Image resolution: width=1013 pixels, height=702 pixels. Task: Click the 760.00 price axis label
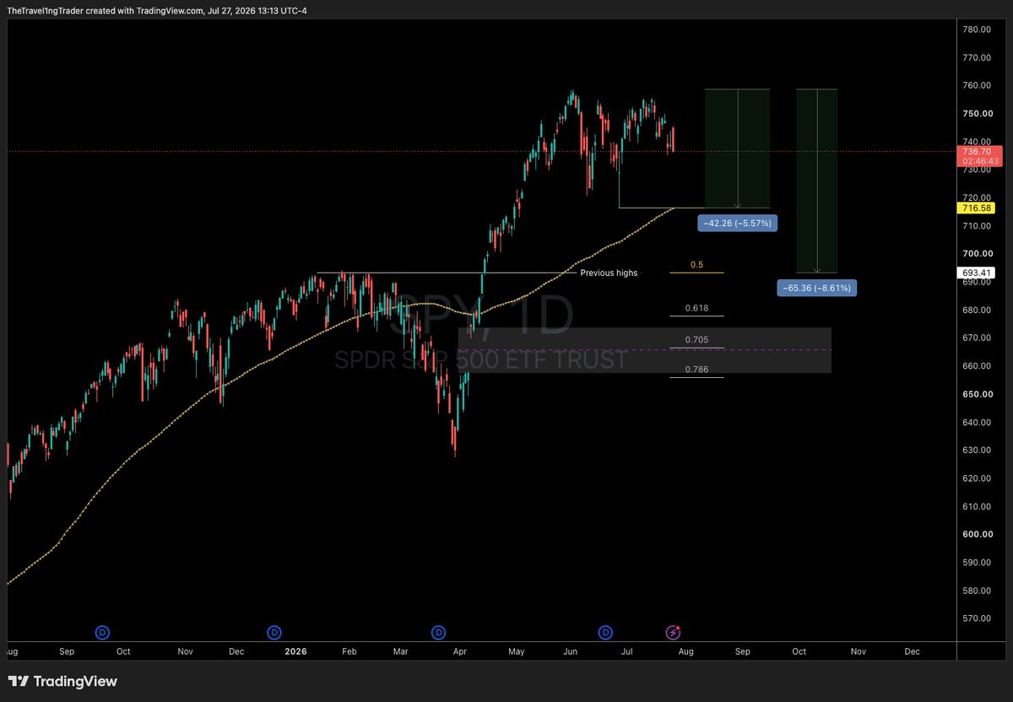pos(976,85)
